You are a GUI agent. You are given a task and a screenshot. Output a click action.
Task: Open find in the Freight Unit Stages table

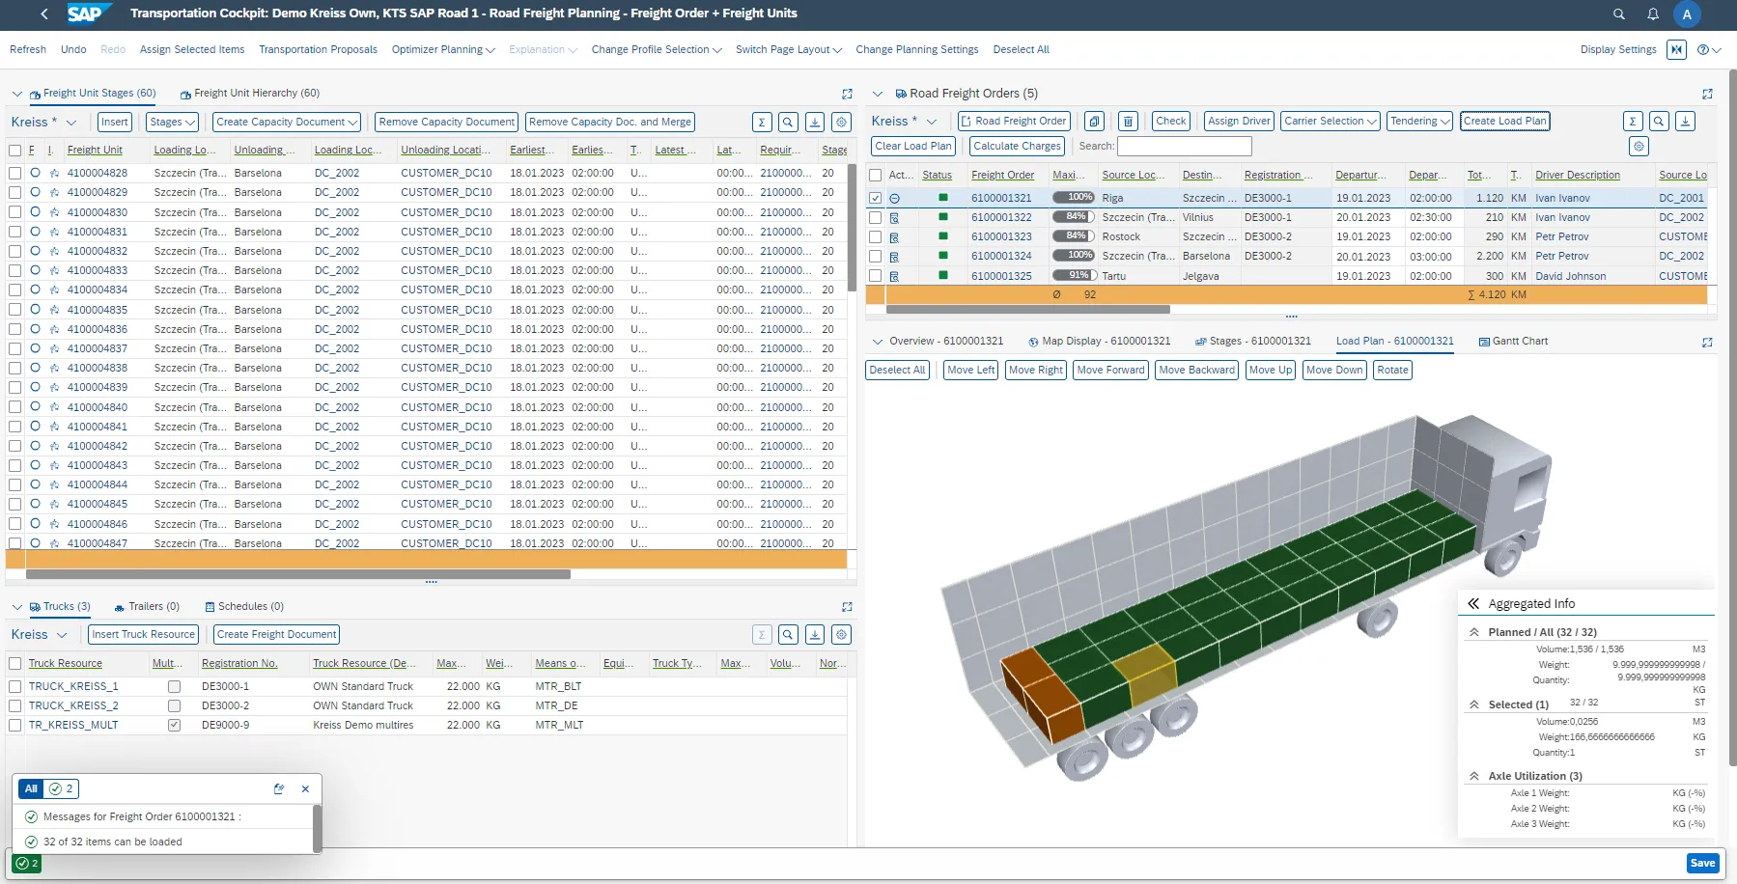(788, 123)
